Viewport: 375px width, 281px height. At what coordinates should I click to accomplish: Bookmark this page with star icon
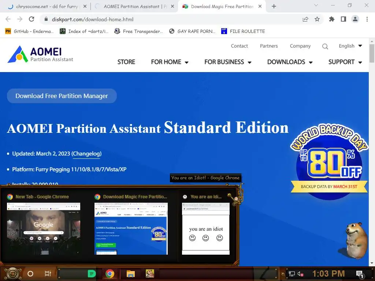tap(317, 19)
